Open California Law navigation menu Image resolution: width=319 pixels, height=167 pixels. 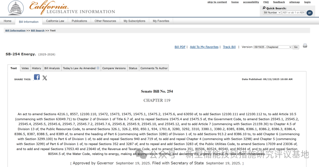click(55, 21)
